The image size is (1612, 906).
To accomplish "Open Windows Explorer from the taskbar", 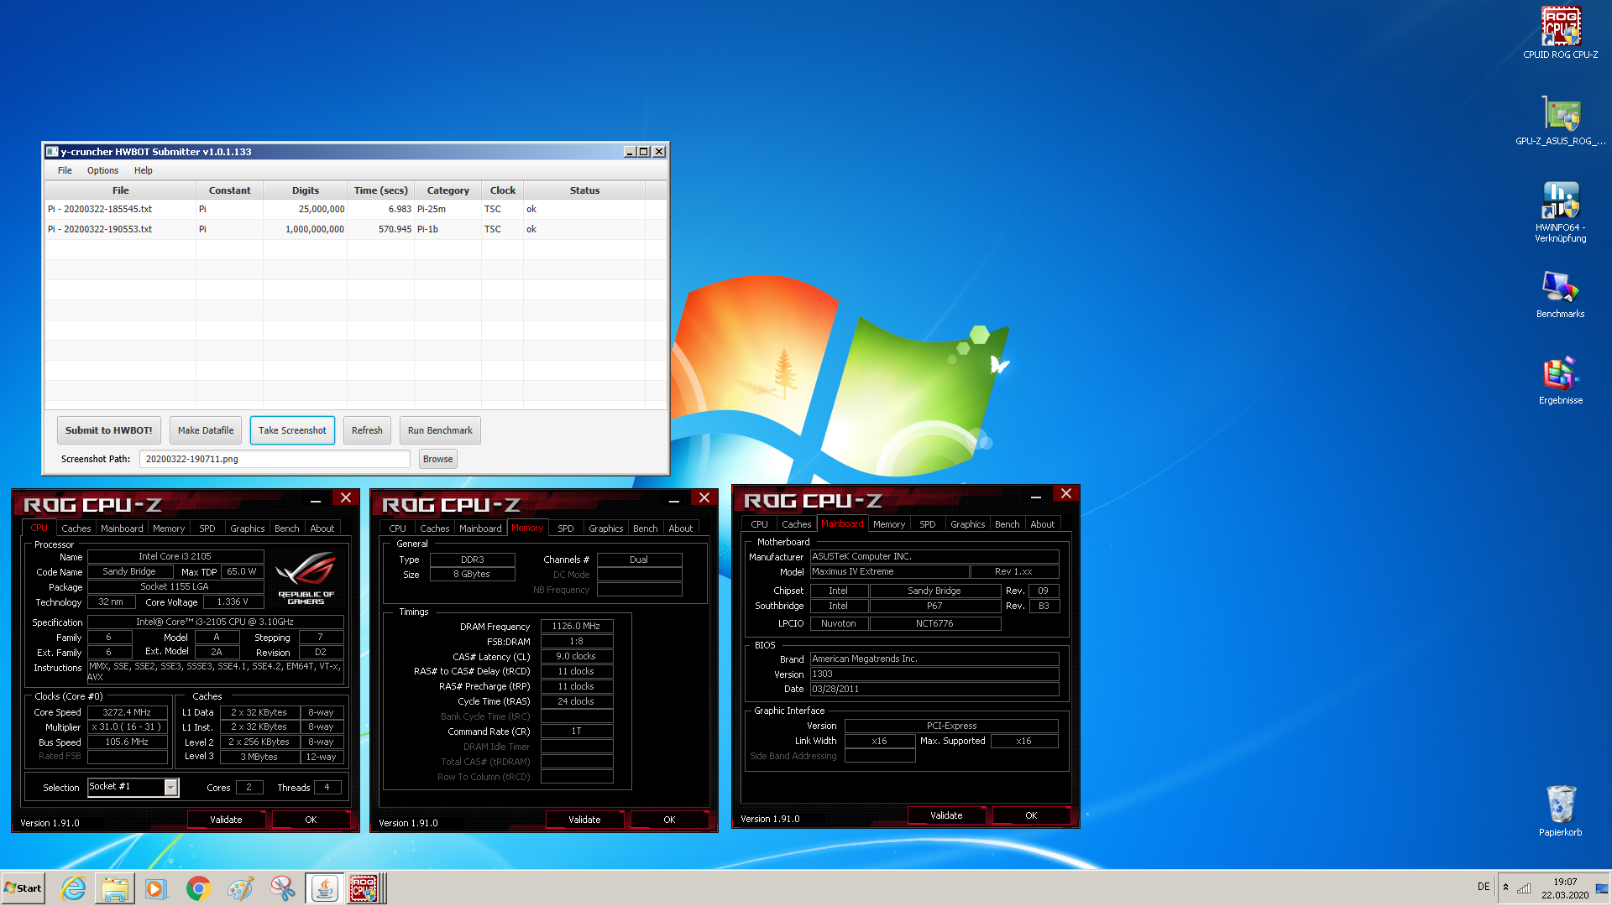I will coord(115,888).
